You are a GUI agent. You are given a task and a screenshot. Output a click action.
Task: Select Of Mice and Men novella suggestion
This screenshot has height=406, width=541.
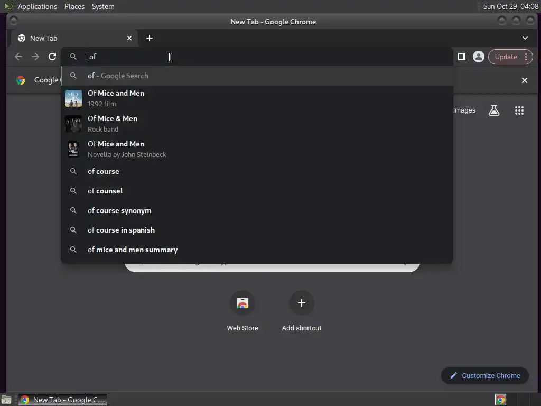(x=257, y=149)
